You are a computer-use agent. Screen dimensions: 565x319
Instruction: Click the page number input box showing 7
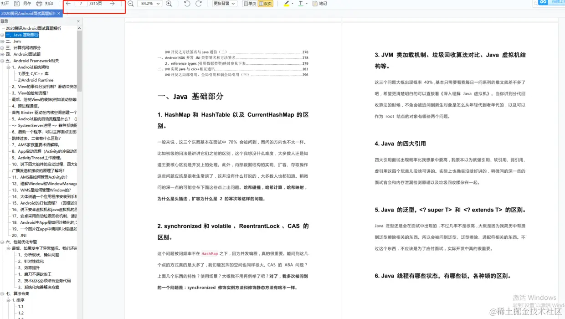(81, 4)
